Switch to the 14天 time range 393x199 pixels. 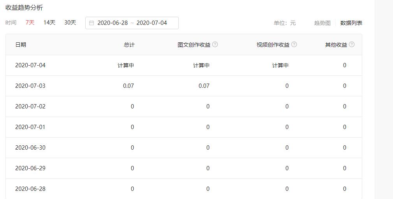tap(49, 23)
